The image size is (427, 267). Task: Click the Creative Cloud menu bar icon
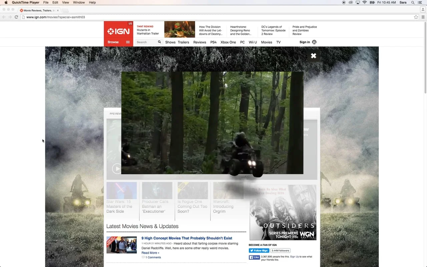point(351,2)
